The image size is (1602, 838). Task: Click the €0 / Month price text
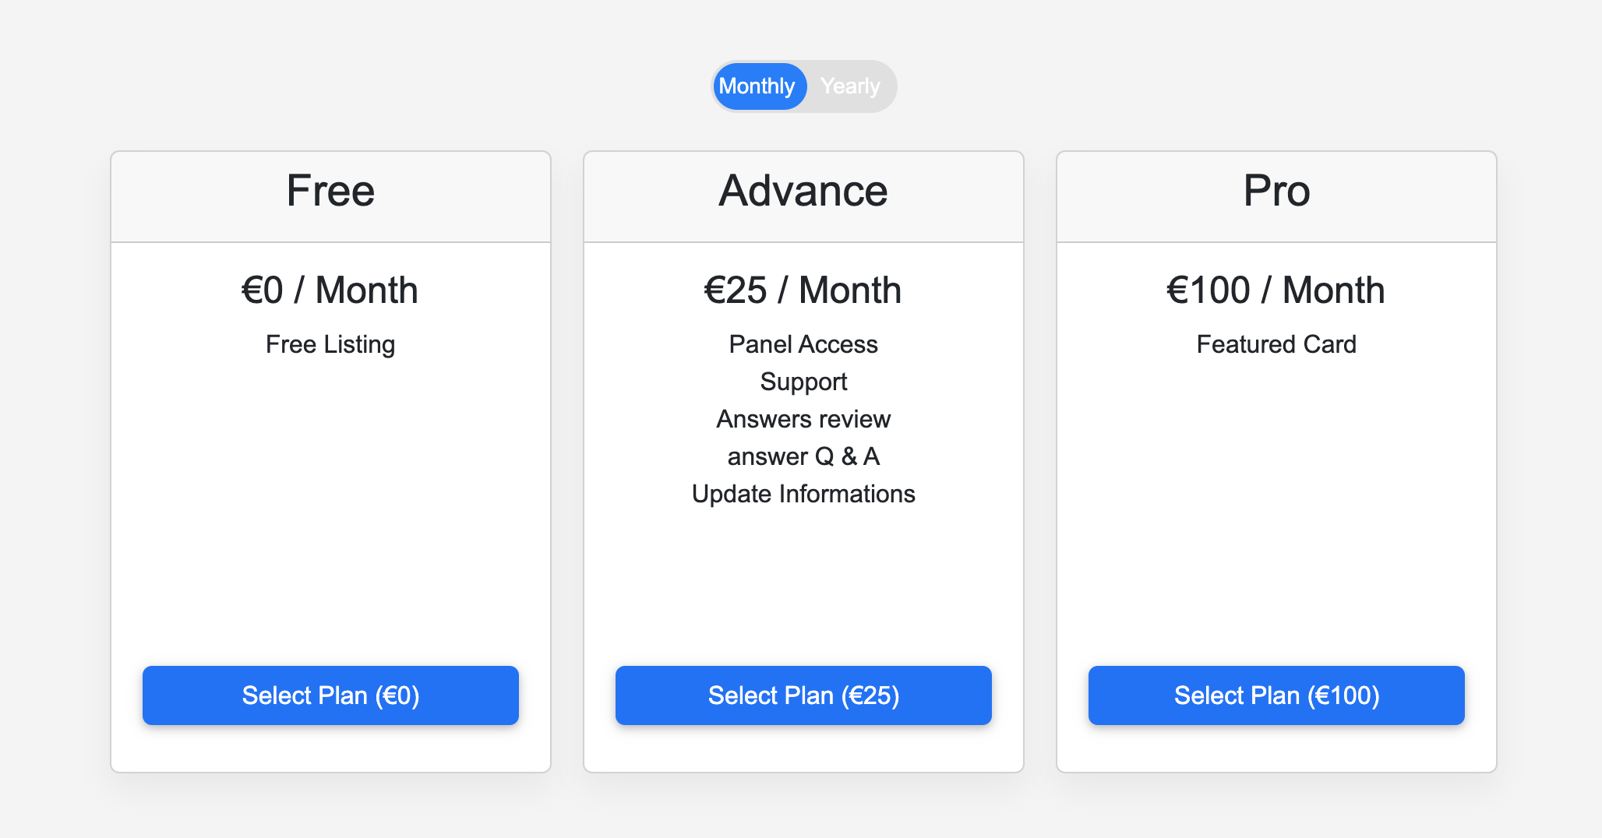coord(330,290)
